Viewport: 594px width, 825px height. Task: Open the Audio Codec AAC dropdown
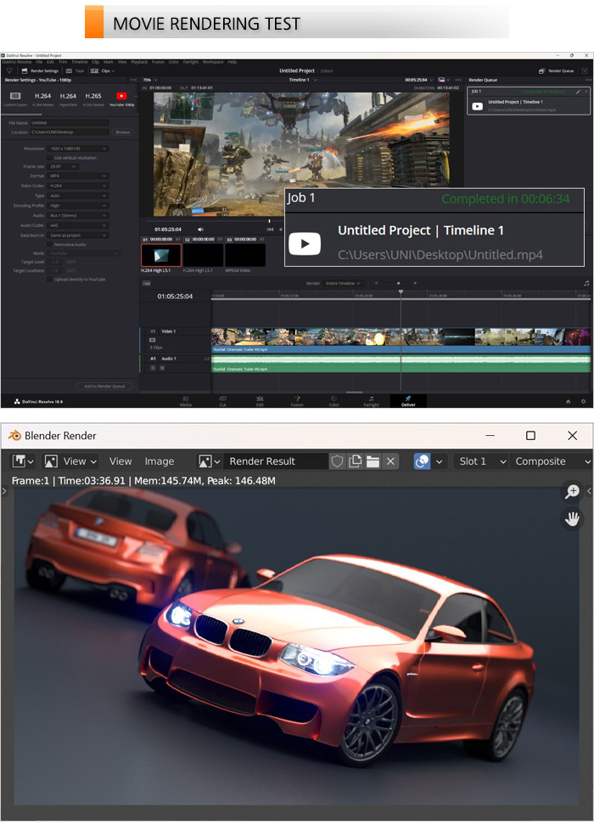point(78,225)
